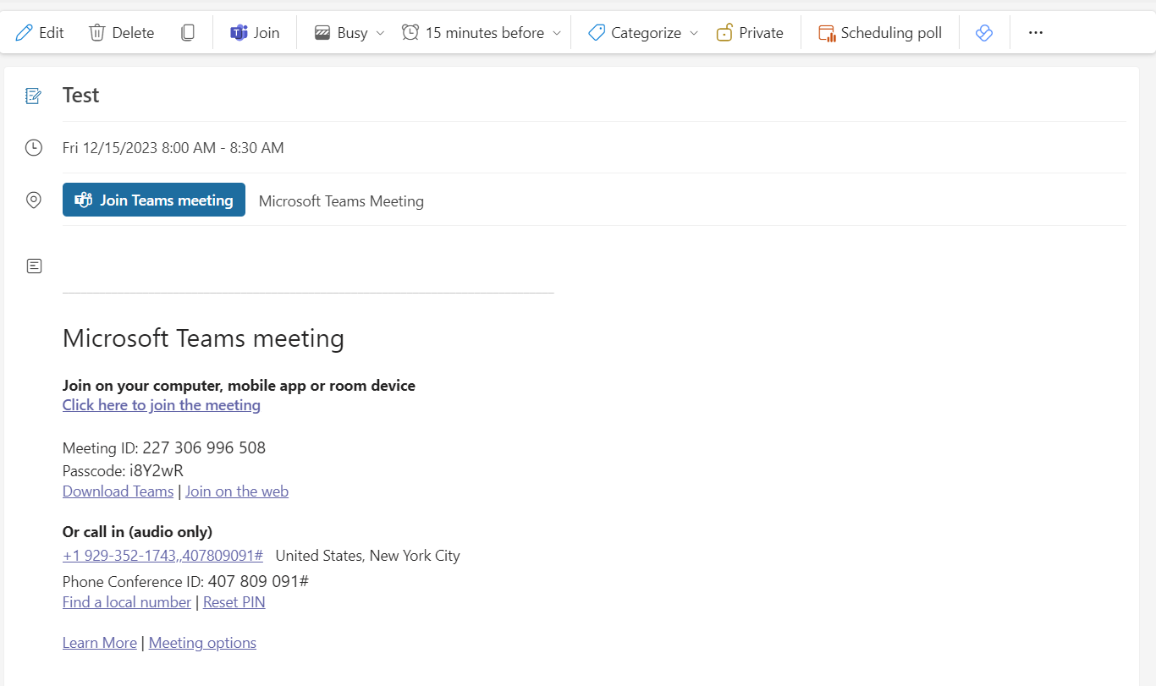Click the Edit pencil button
Image resolution: width=1156 pixels, height=686 pixels.
[x=40, y=33]
